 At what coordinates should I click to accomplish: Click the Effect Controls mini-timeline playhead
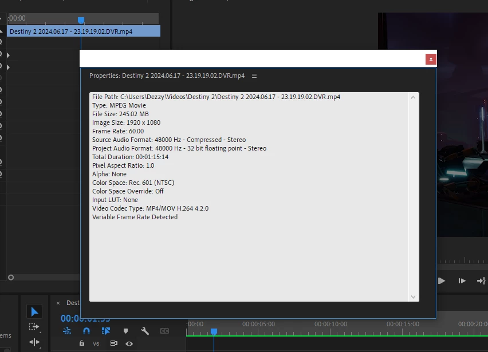point(81,20)
